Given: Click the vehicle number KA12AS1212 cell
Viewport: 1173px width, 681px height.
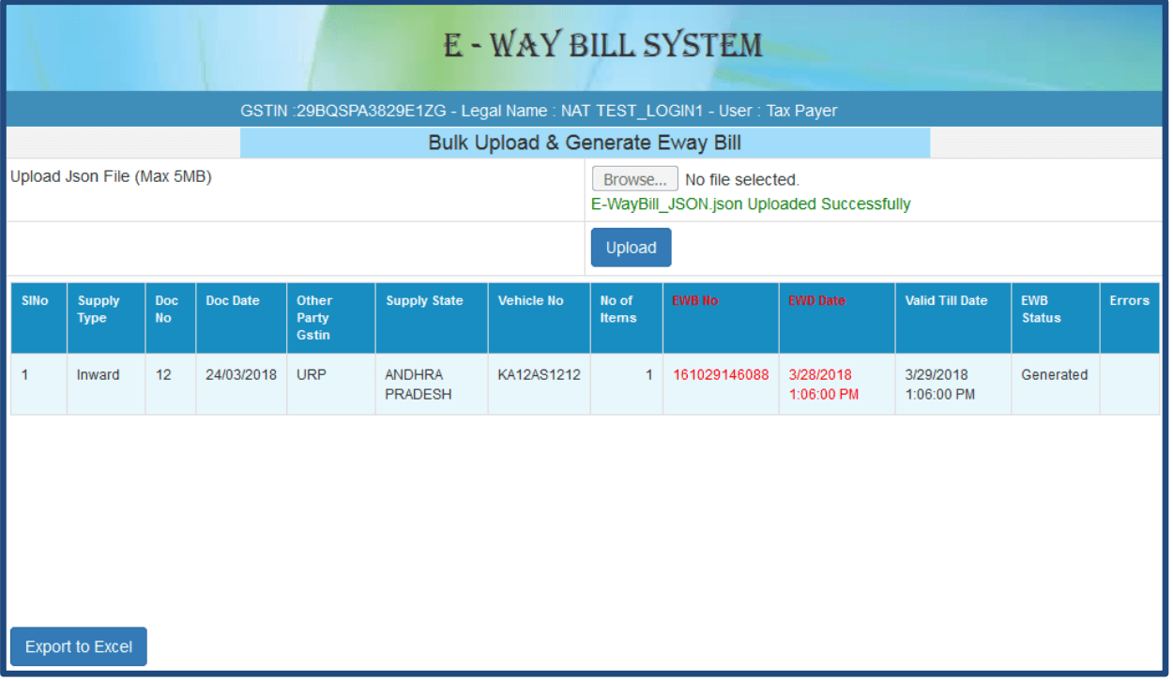Looking at the screenshot, I should coord(538,374).
